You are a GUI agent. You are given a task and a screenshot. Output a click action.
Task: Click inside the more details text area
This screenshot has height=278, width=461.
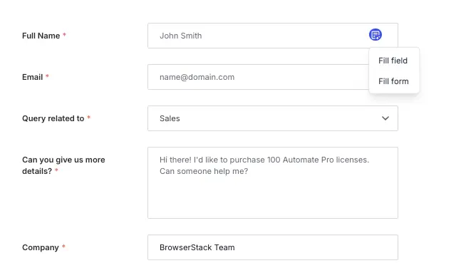(273, 182)
